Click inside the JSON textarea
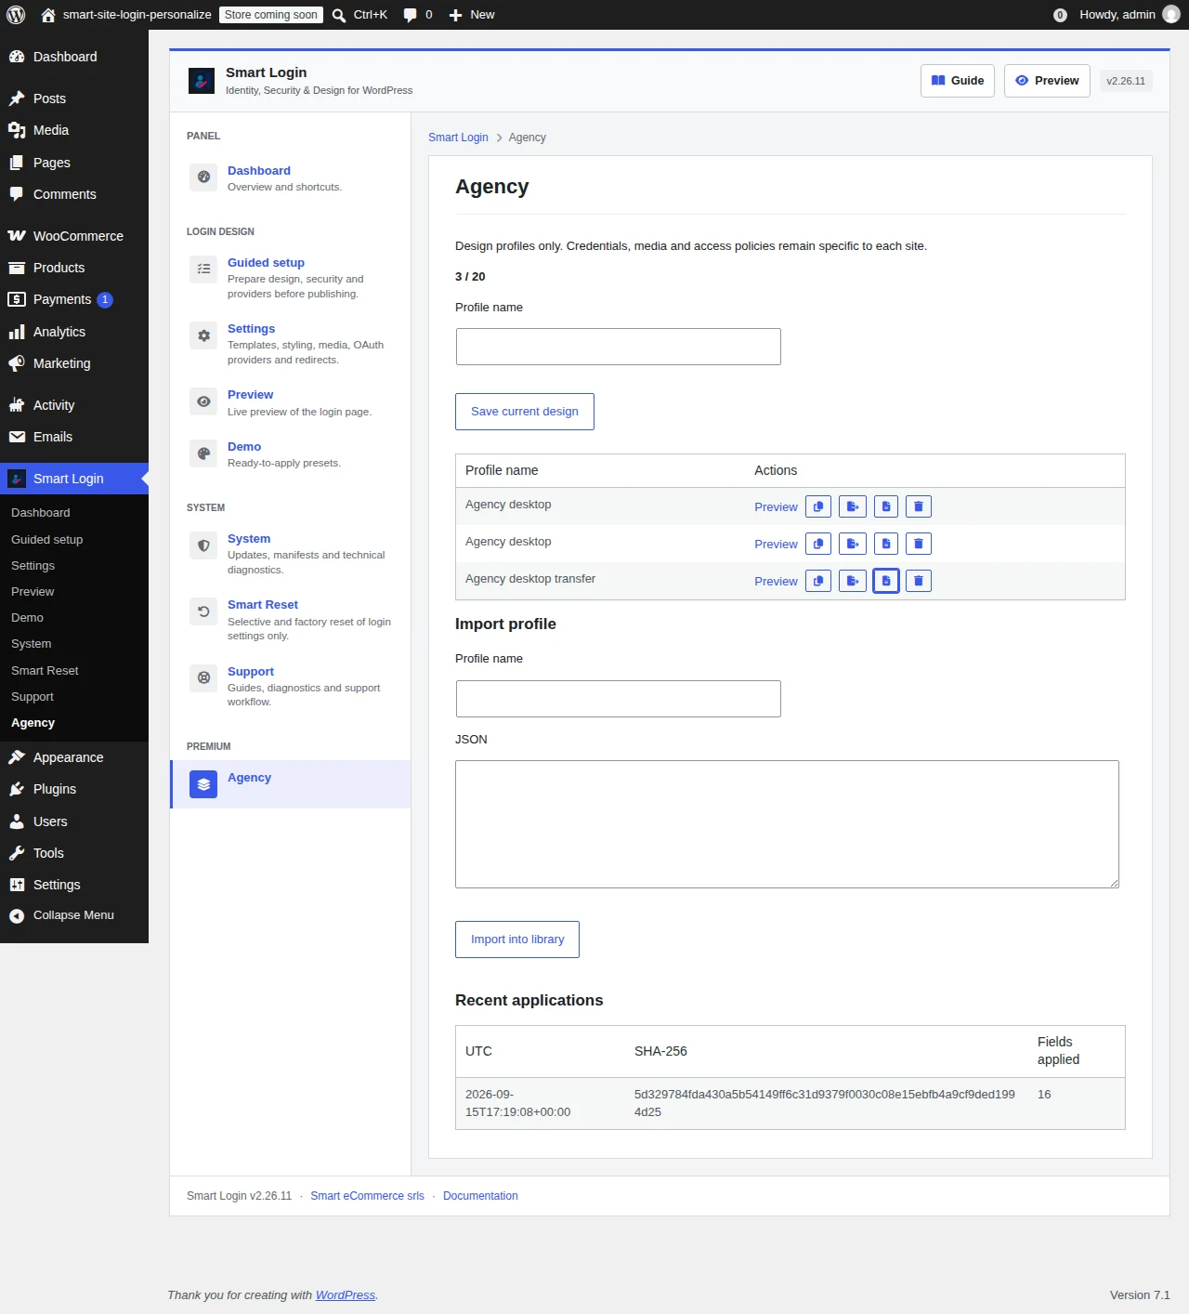1189x1314 pixels. pos(787,824)
